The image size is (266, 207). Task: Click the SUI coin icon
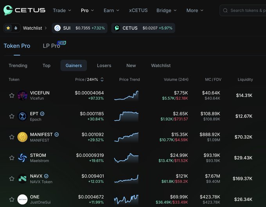pyautogui.click(x=58, y=28)
